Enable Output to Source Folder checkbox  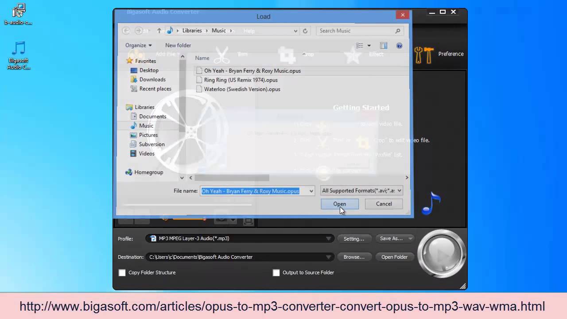276,272
